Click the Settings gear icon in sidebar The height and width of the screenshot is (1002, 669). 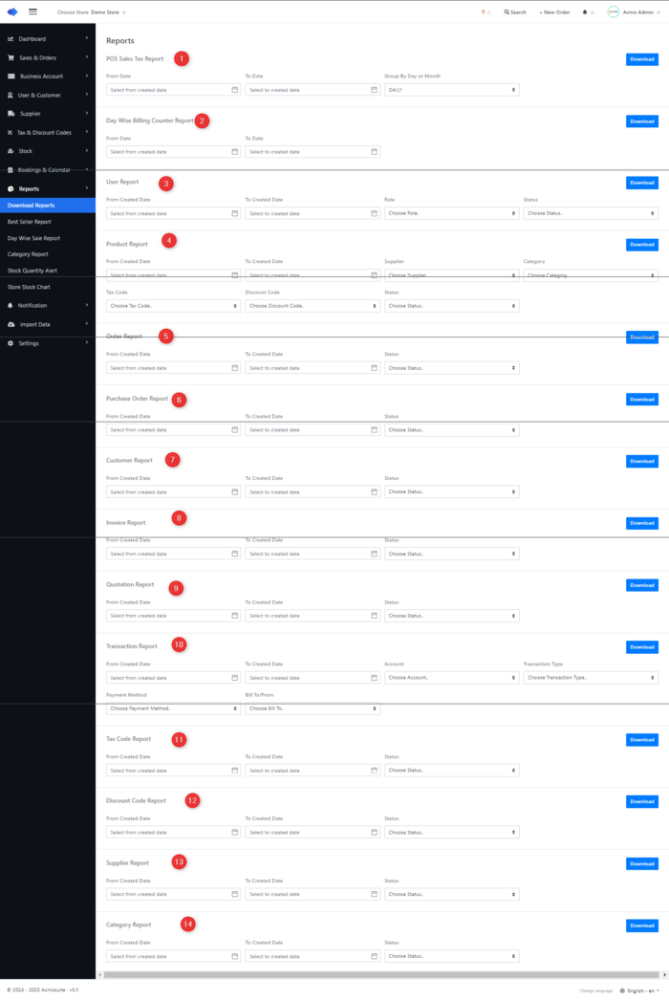pos(11,343)
